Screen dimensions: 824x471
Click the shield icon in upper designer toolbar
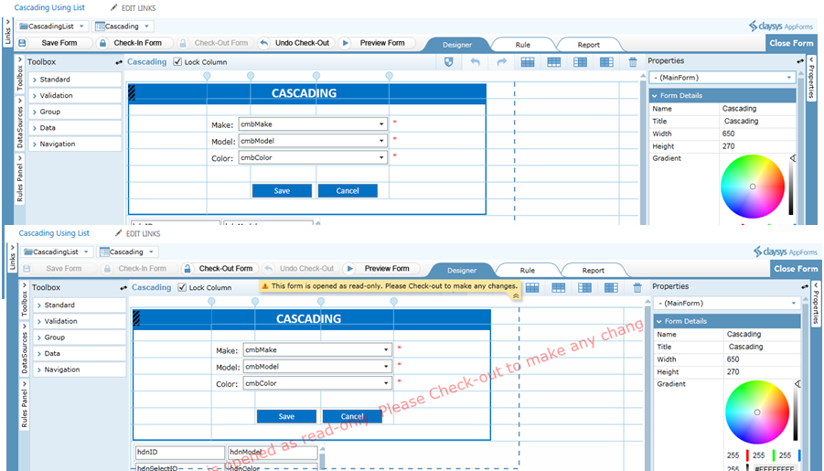coord(448,62)
